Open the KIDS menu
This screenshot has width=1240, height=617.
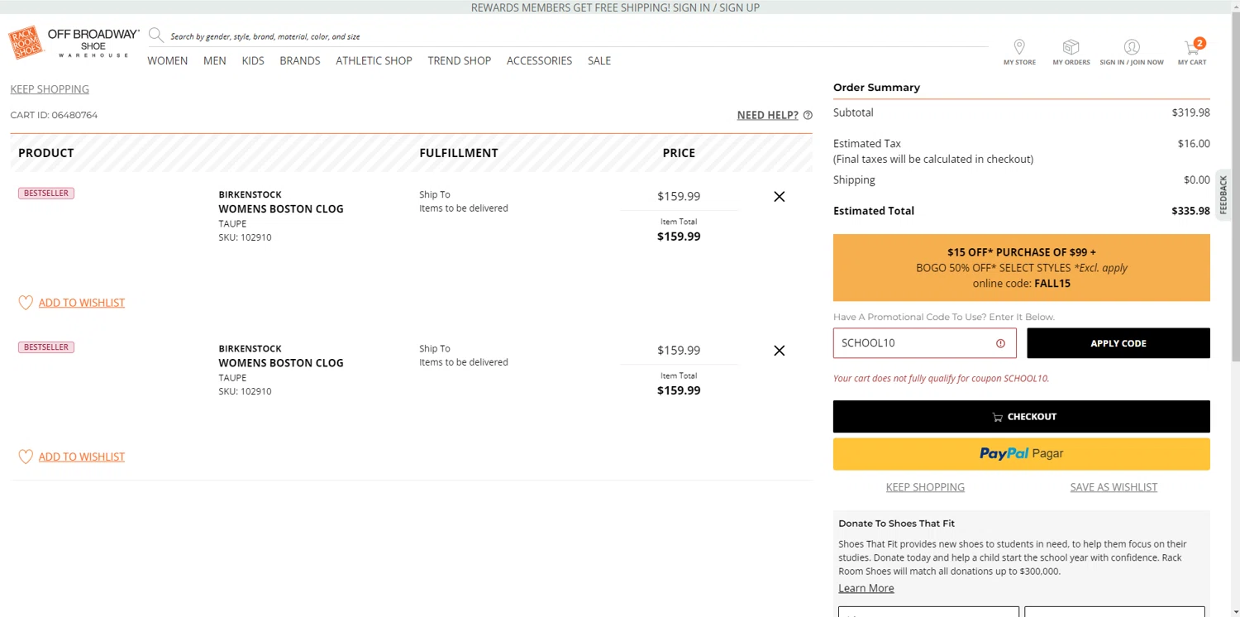[253, 60]
